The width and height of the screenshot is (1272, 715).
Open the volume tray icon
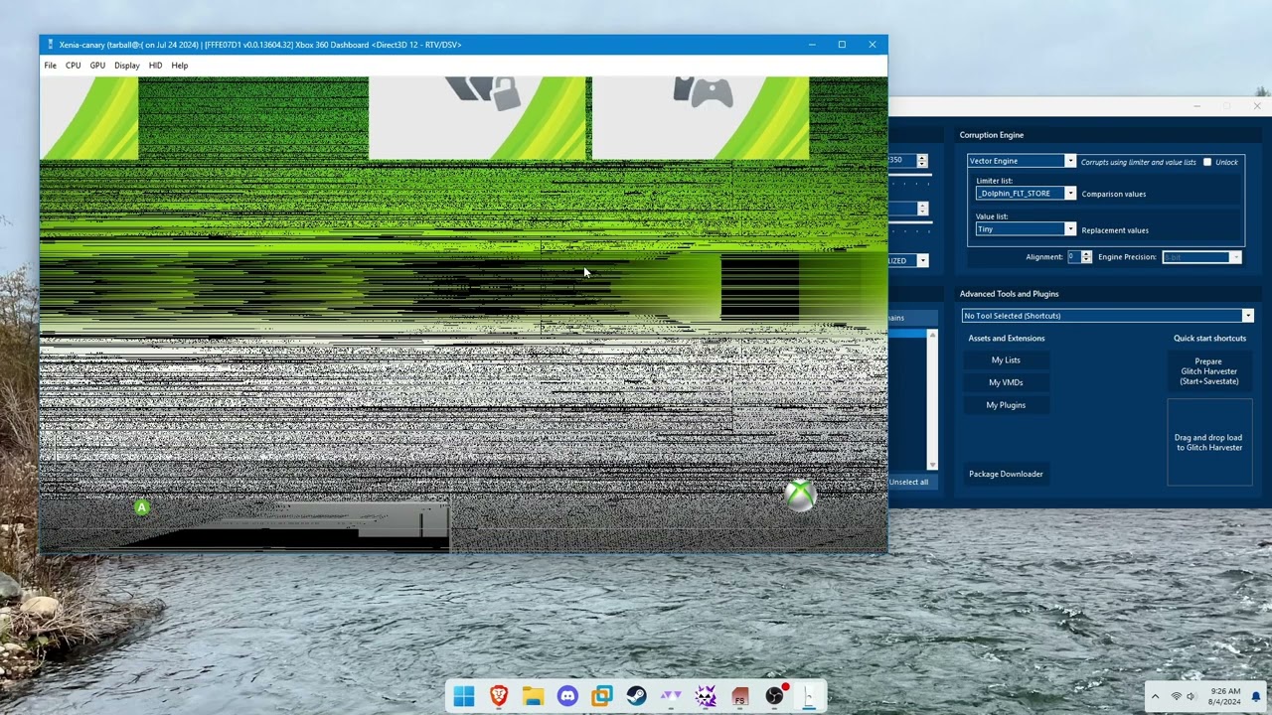coord(1192,696)
